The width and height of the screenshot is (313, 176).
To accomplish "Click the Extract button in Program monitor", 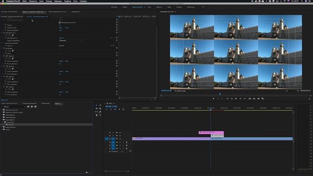I will coord(254,99).
